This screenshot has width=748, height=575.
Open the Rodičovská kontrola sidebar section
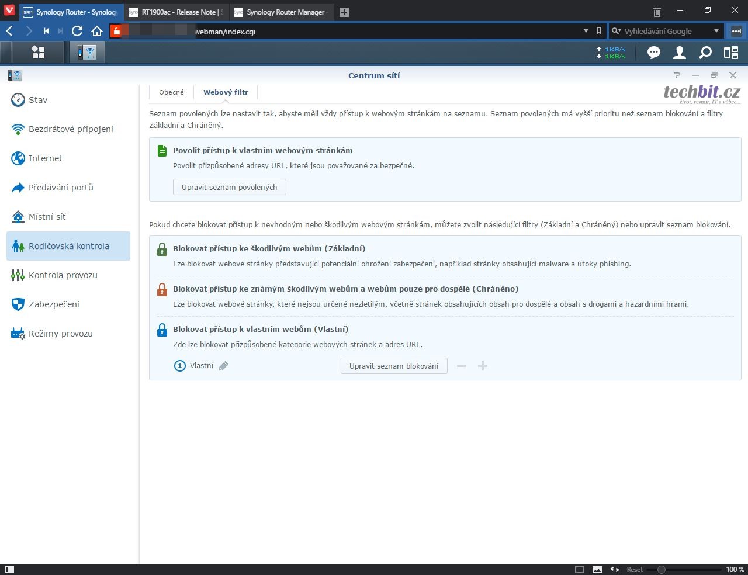pyautogui.click(x=68, y=246)
